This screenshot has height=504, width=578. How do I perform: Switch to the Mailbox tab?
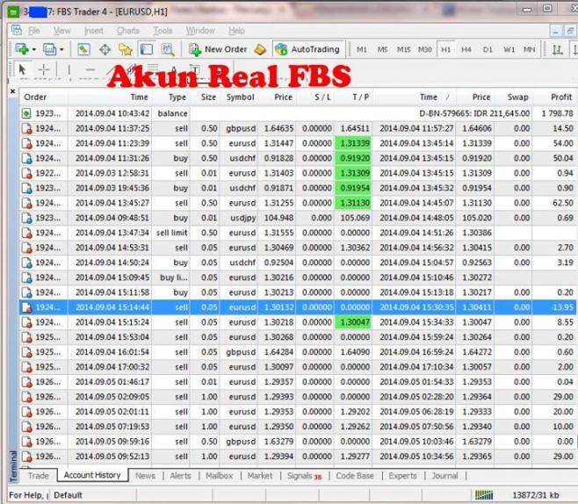[x=219, y=476]
